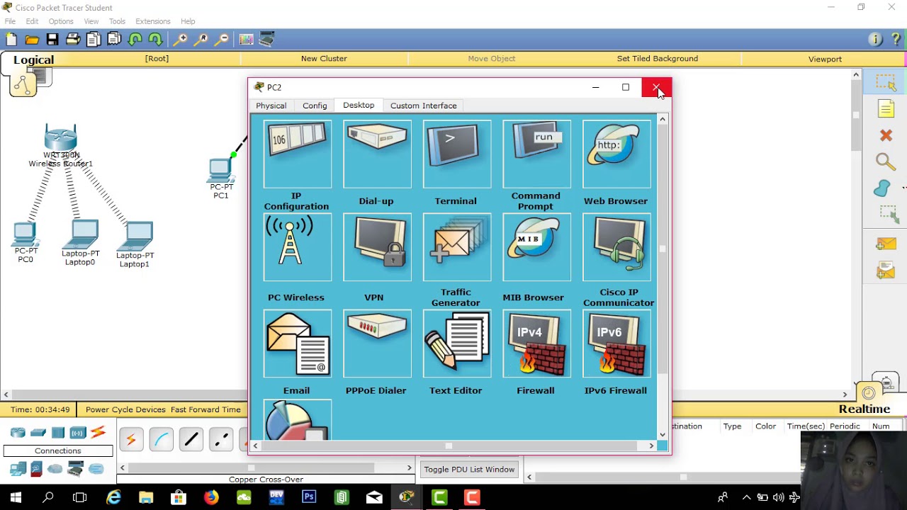Save the network file
907x510 pixels.
point(52,40)
